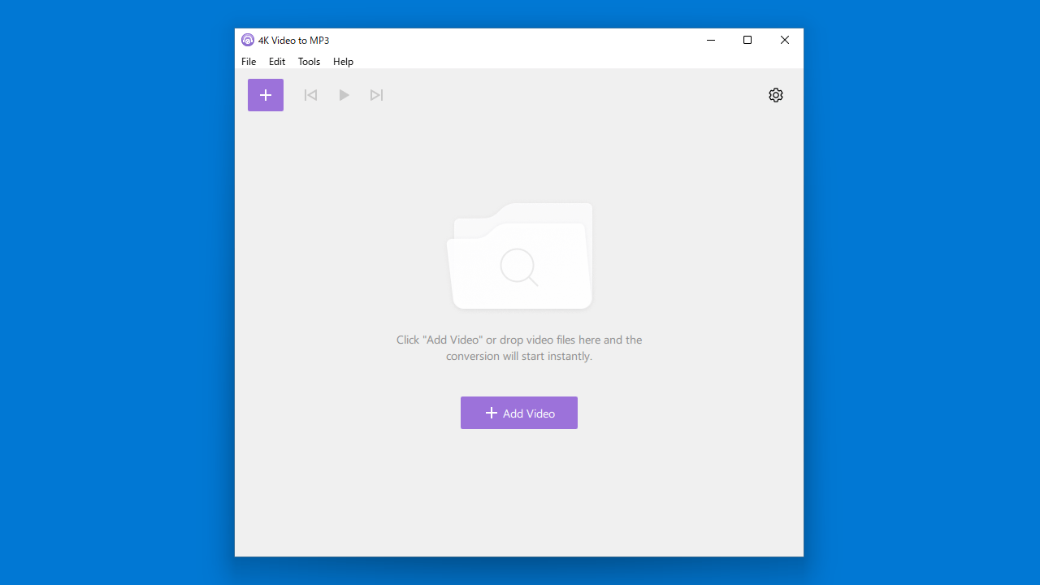The image size is (1040, 585).
Task: Open the File menu
Action: point(249,62)
